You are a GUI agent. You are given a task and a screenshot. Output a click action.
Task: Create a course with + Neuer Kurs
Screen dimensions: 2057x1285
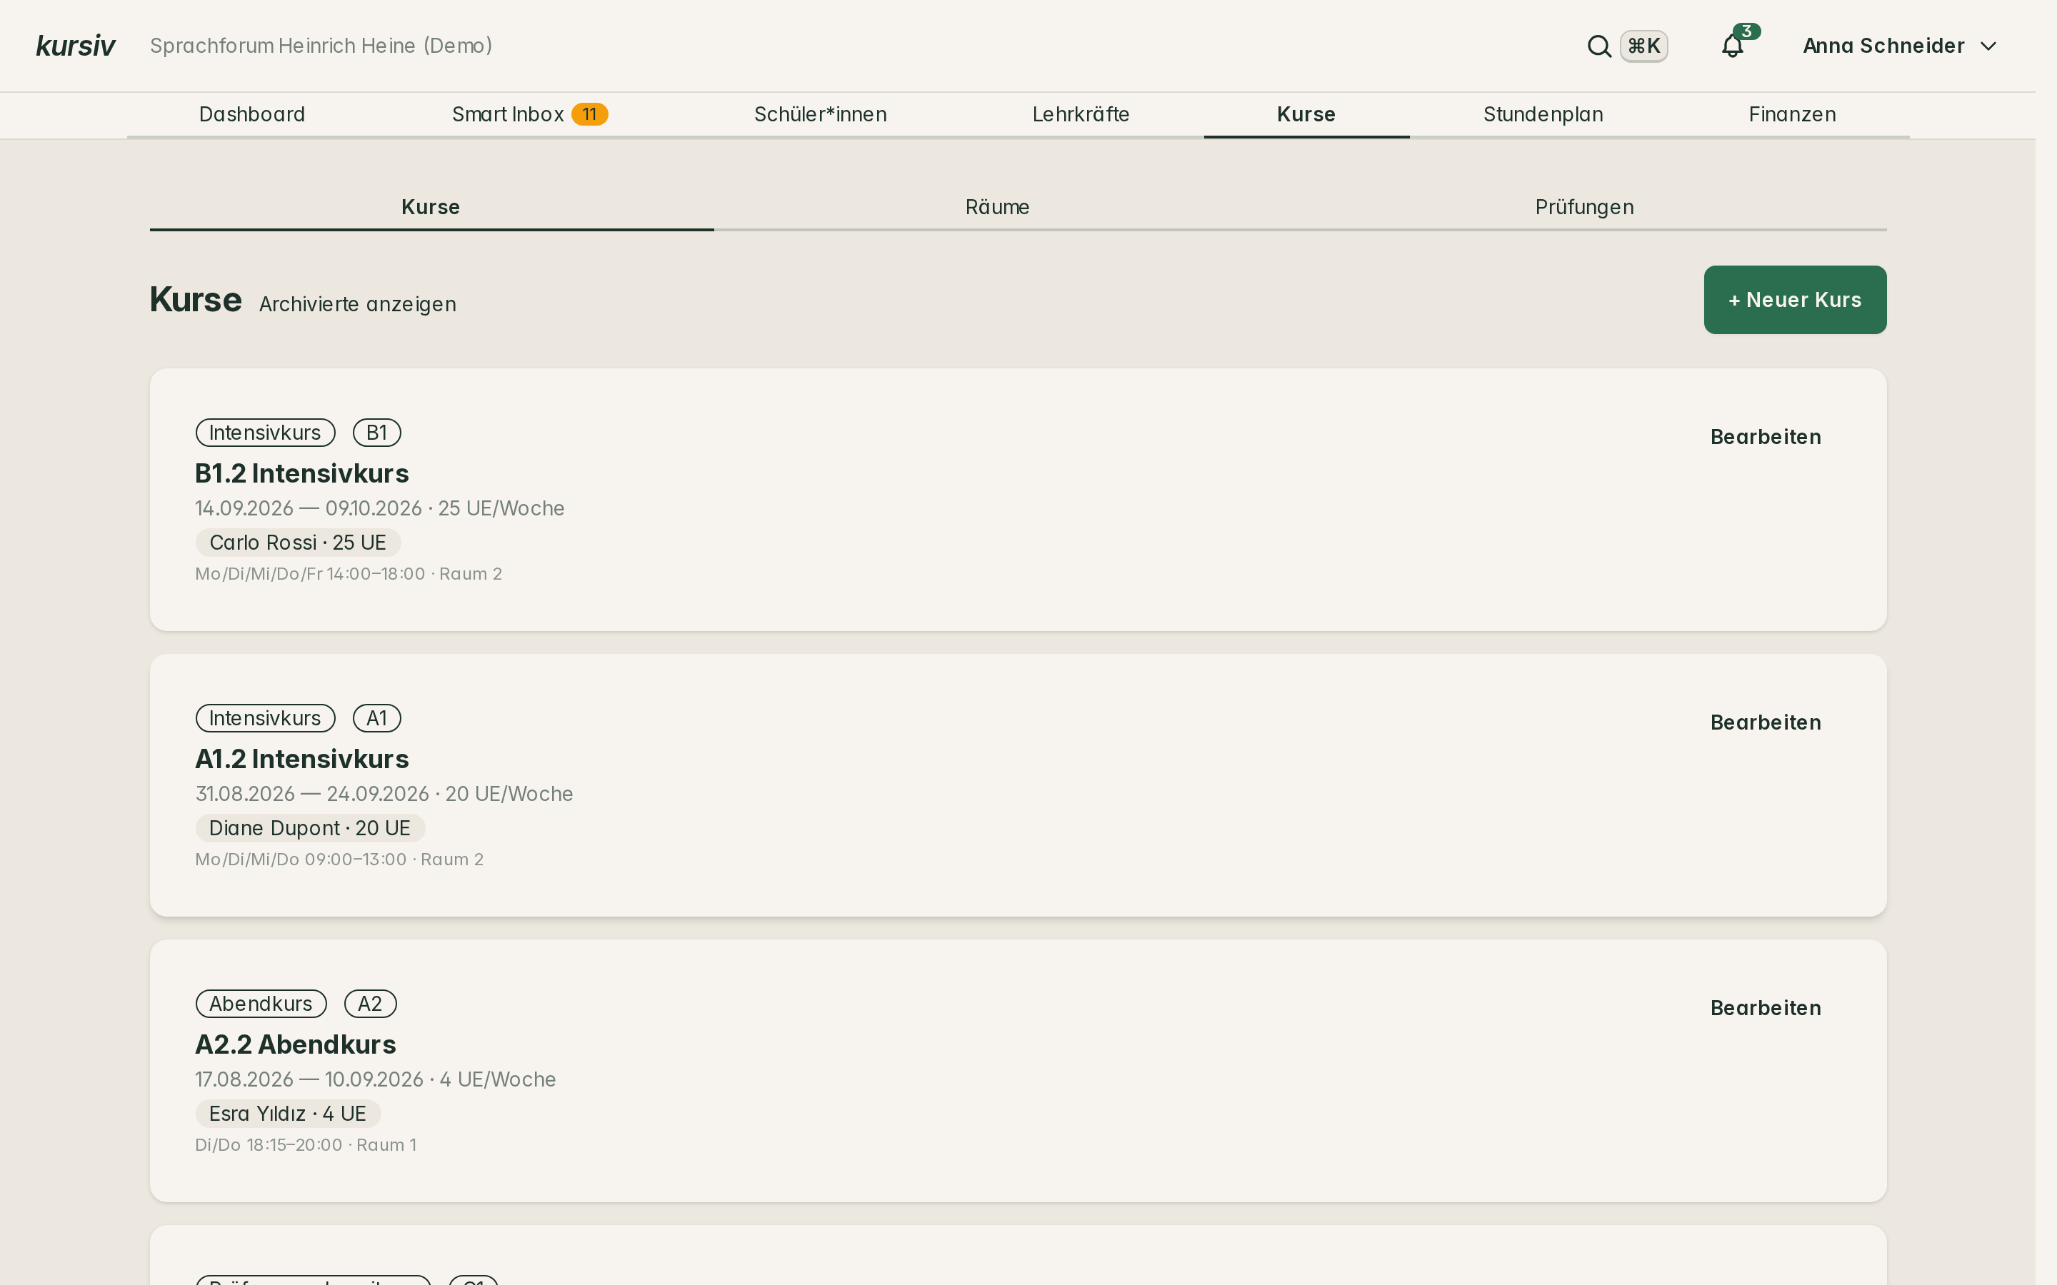pos(1794,300)
